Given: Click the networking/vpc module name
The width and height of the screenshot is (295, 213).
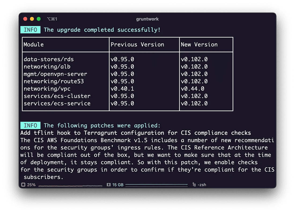Looking at the screenshot, I should pos(47,89).
